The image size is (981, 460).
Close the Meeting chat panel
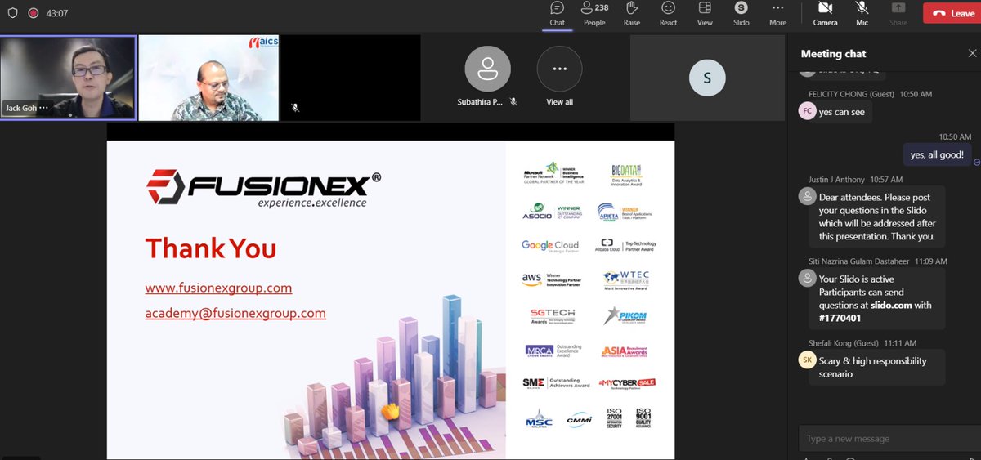(x=972, y=53)
